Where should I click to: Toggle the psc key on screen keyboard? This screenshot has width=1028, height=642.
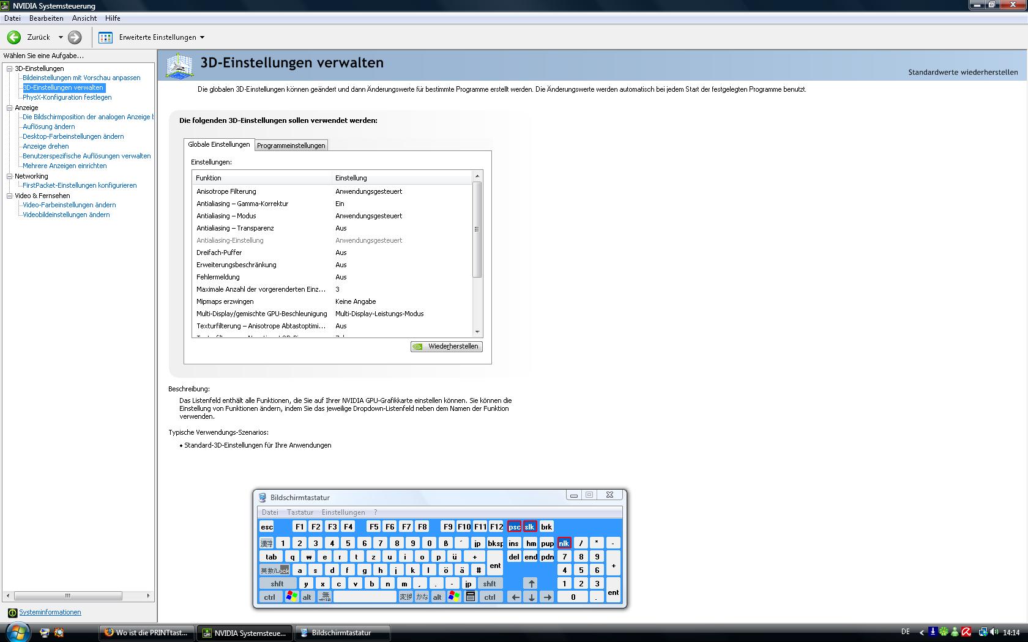pos(514,526)
